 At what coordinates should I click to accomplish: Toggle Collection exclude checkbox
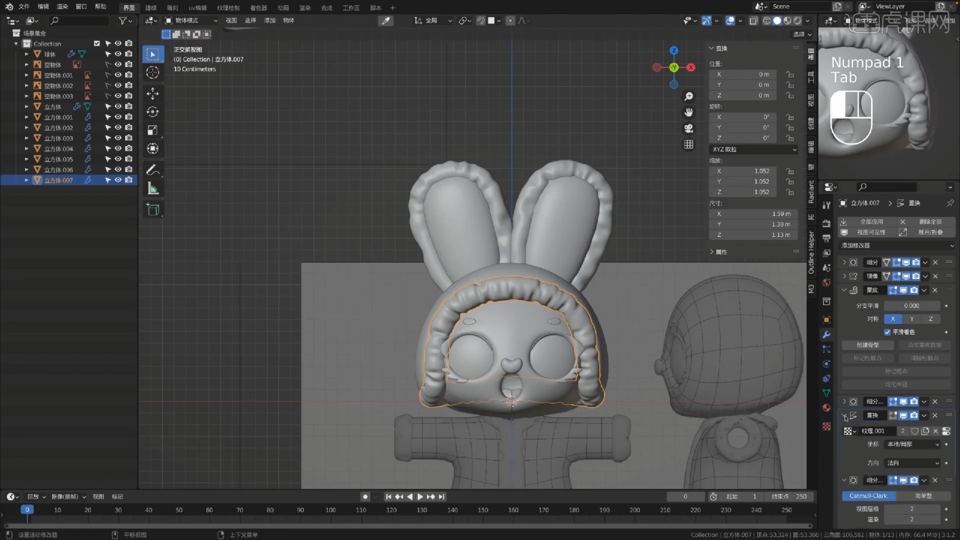point(97,43)
